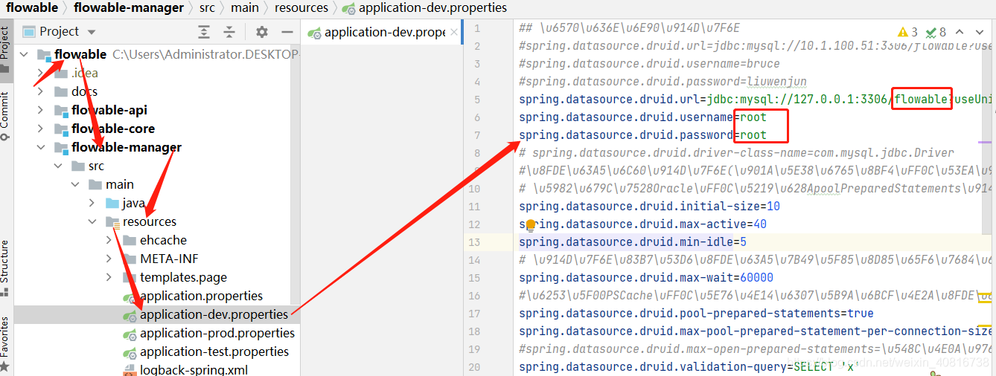Open the Favorites tool window tab
This screenshot has width=996, height=376.
pos(5,343)
